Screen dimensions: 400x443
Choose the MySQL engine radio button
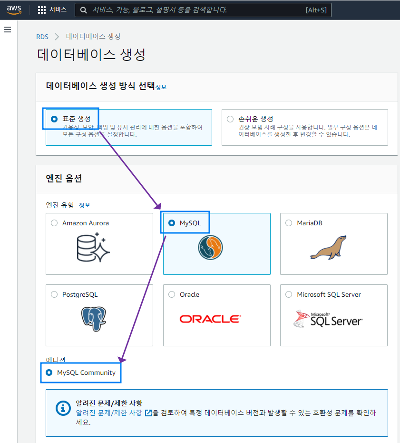pos(172,223)
